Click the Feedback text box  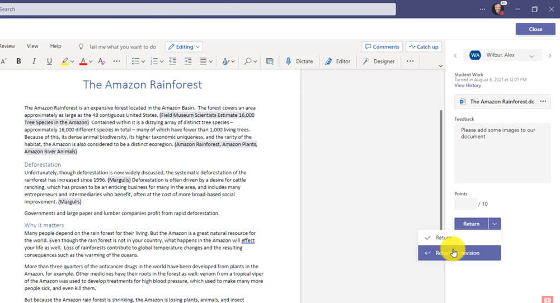point(502,153)
